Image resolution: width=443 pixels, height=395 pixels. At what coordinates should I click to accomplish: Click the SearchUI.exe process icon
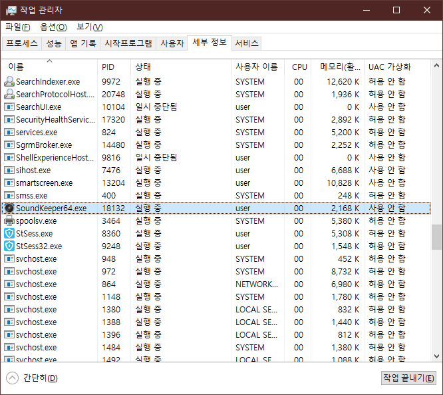[x=9, y=107]
